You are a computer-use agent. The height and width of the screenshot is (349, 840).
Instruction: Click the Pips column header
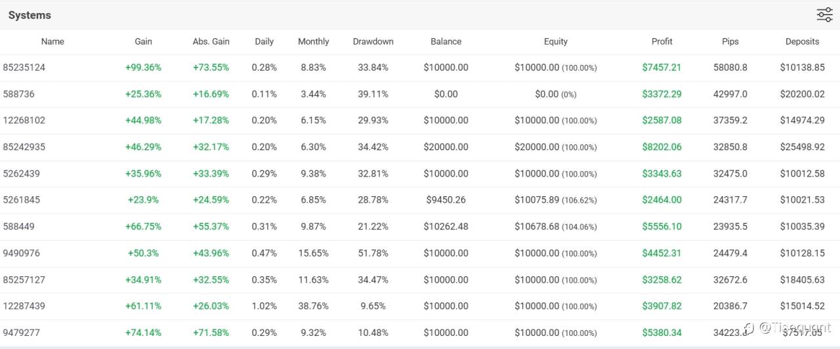pos(730,41)
